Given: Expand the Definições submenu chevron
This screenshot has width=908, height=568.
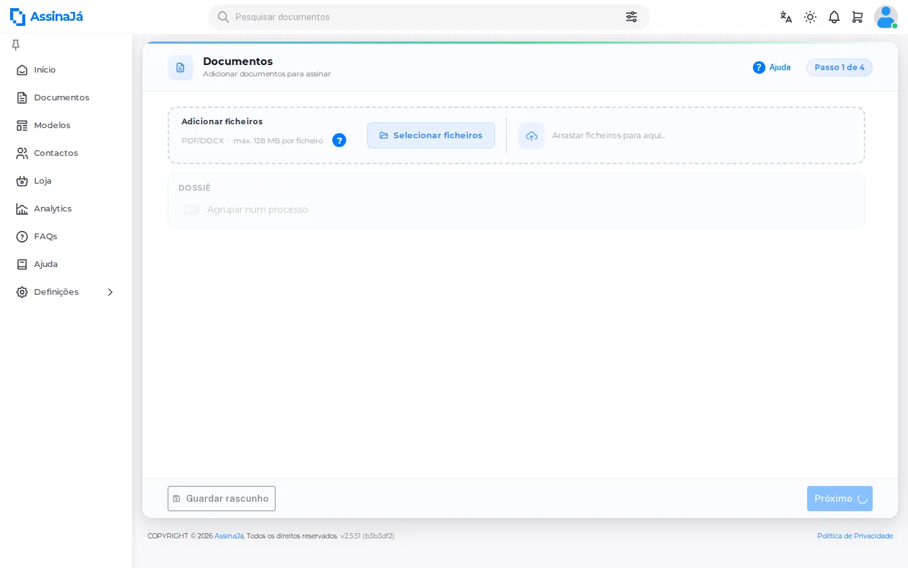Looking at the screenshot, I should tap(110, 292).
